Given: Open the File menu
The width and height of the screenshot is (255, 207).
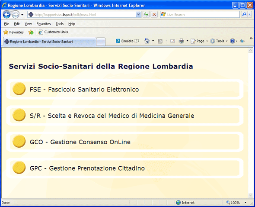Looking at the screenshot, I should click(6, 24).
